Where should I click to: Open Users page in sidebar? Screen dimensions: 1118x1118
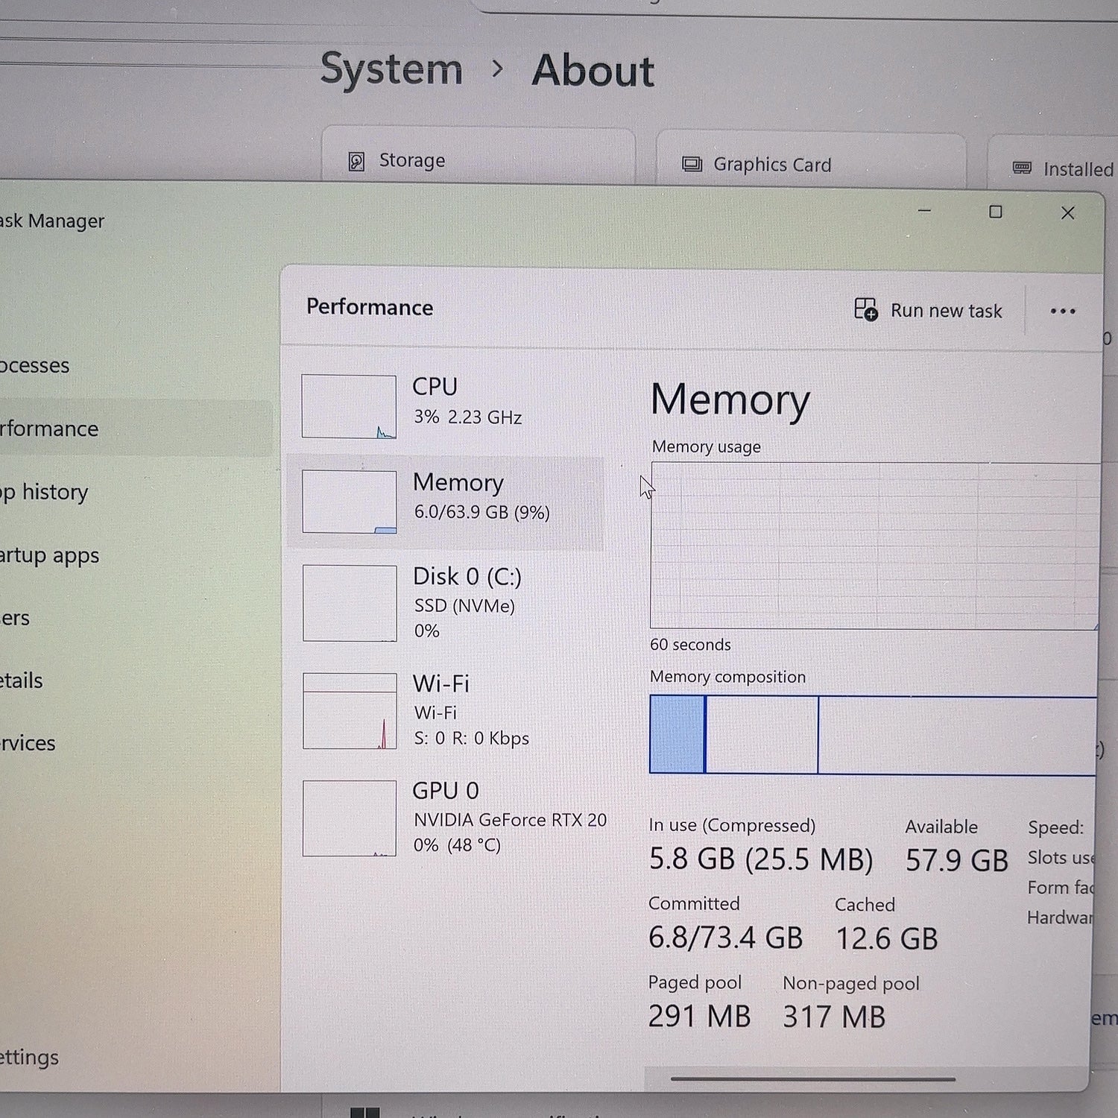15,618
